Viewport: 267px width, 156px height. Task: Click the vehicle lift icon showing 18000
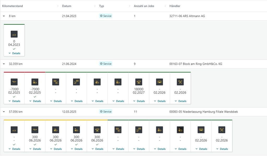[139, 82]
